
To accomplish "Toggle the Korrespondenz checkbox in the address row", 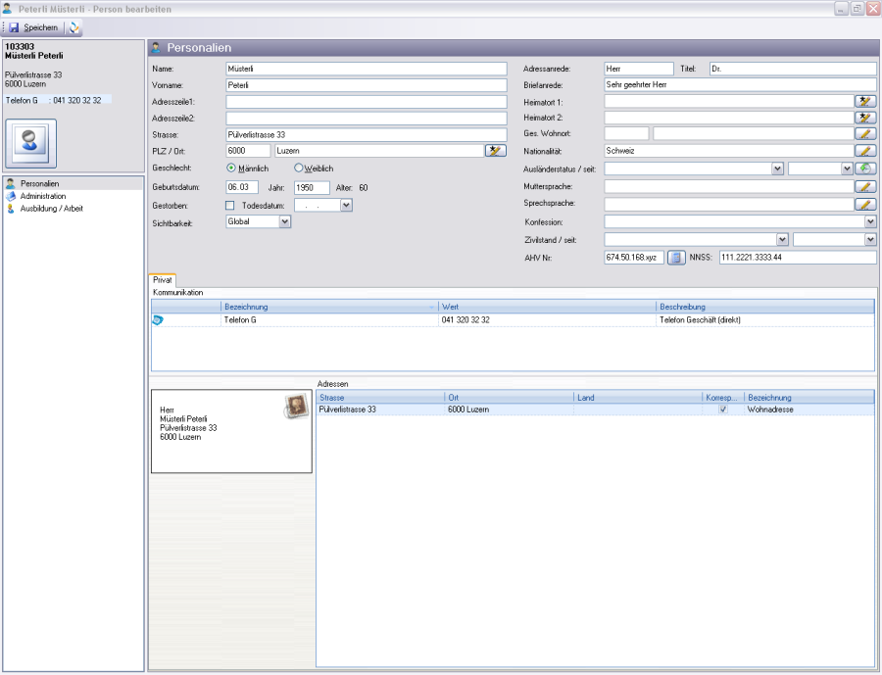I will coord(723,410).
